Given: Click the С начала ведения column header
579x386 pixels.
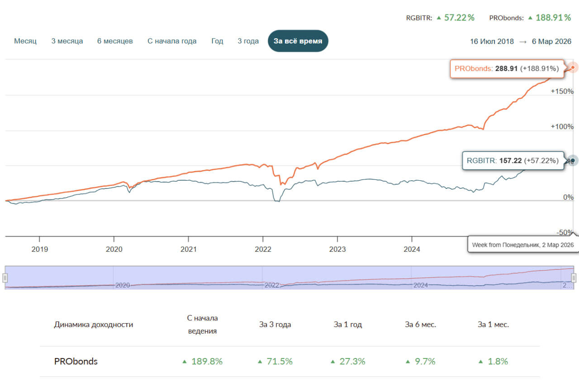Looking at the screenshot, I should click(202, 325).
